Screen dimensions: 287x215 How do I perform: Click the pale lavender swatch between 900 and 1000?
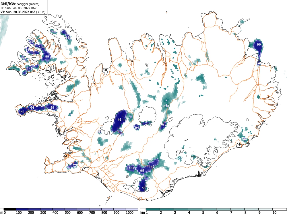pyautogui.click(x=120, y=209)
